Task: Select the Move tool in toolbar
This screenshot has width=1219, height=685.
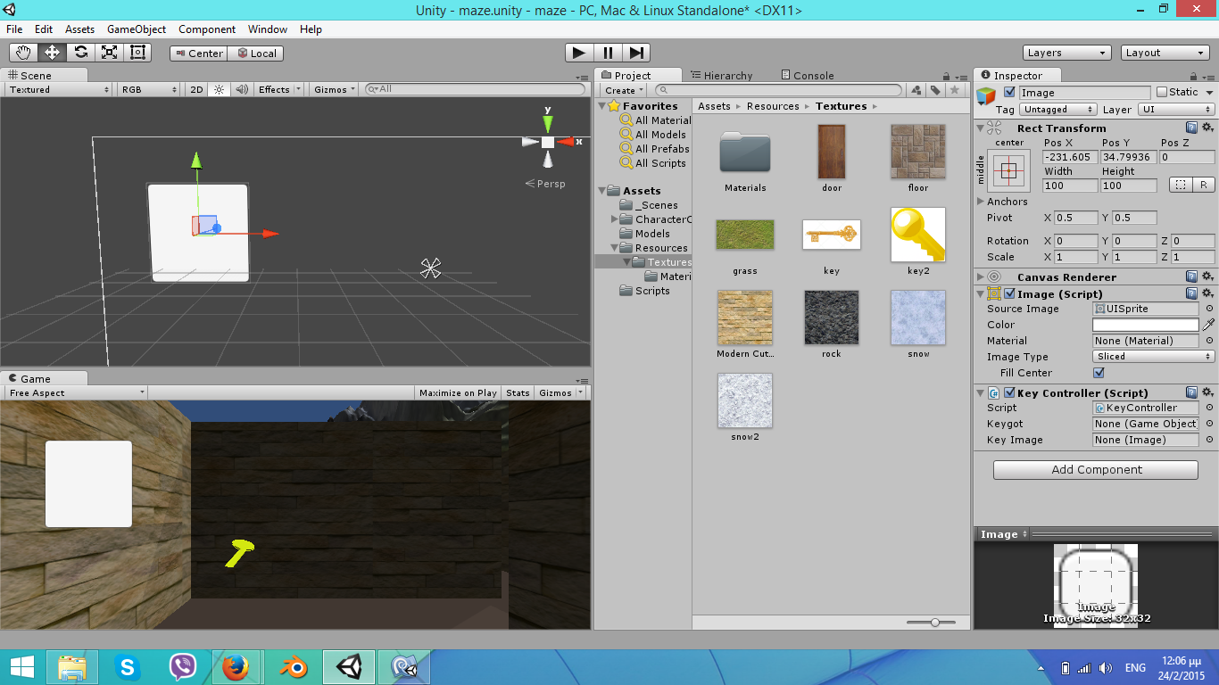Action: pyautogui.click(x=52, y=53)
